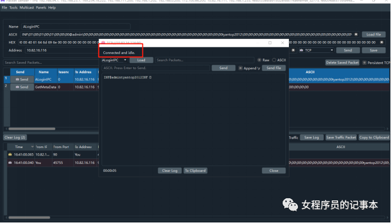This screenshot has width=391, height=223.
Task: Click Clear Log in the TCP dialog
Action: click(170, 171)
